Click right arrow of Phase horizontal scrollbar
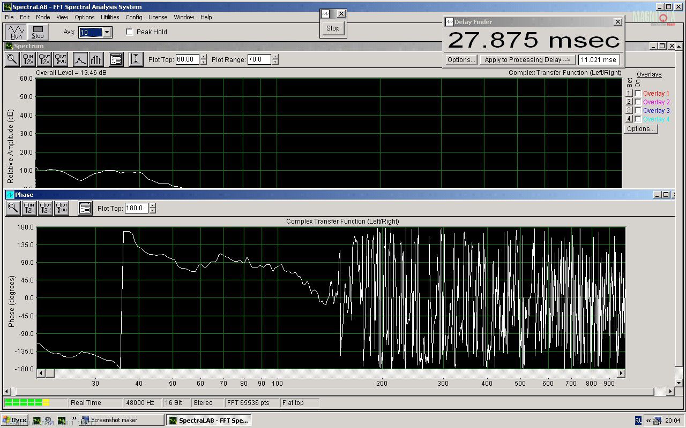This screenshot has width=686, height=428. 621,373
